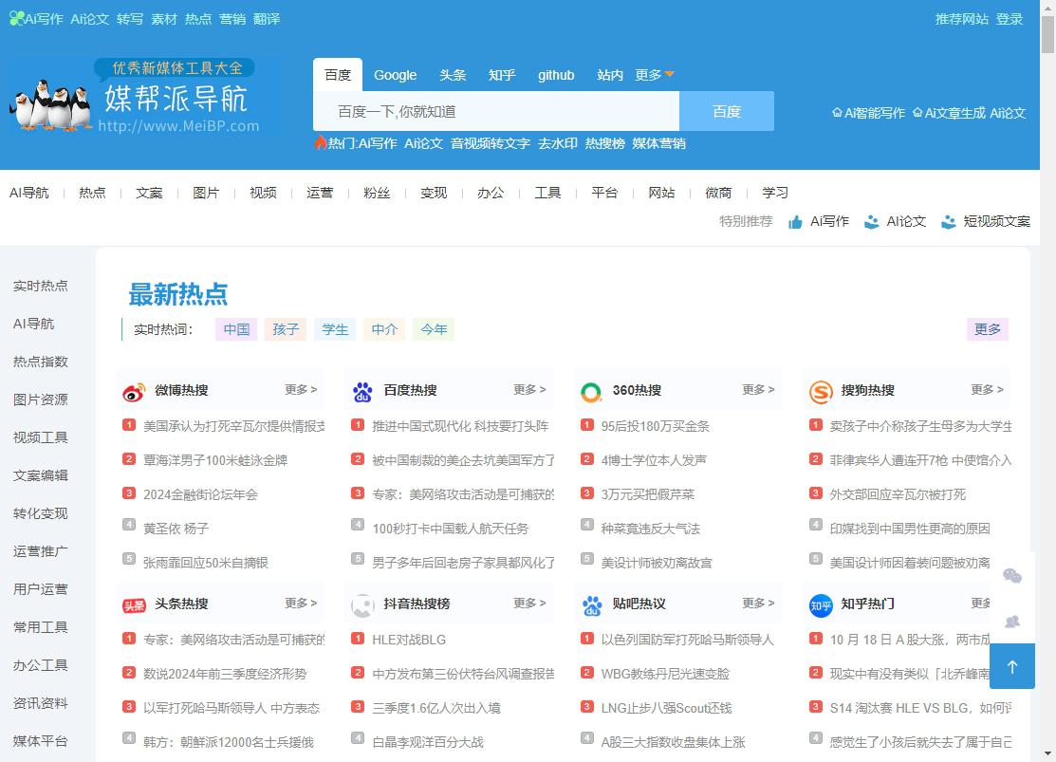Click the flame icon before 热门
1056x762 pixels.
321,142
